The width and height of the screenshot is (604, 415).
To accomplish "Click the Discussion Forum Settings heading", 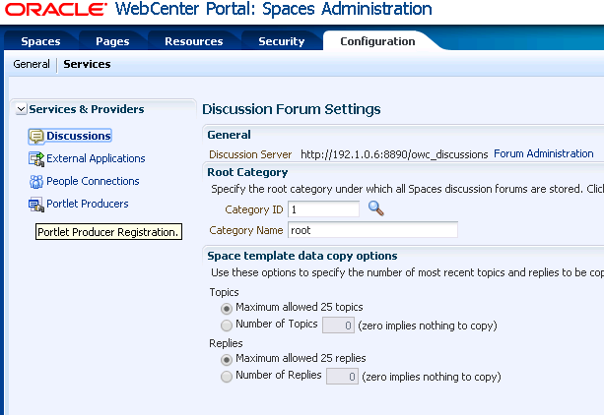I will (x=292, y=109).
